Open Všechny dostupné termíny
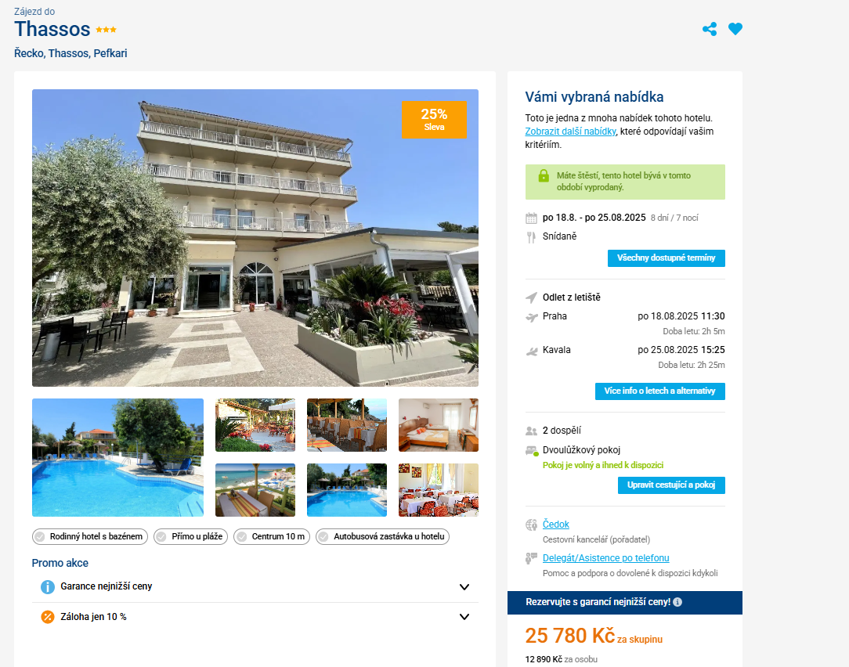849x667 pixels. [x=666, y=258]
